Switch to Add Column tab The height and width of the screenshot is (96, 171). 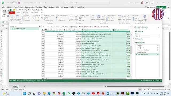[x=34, y=13]
